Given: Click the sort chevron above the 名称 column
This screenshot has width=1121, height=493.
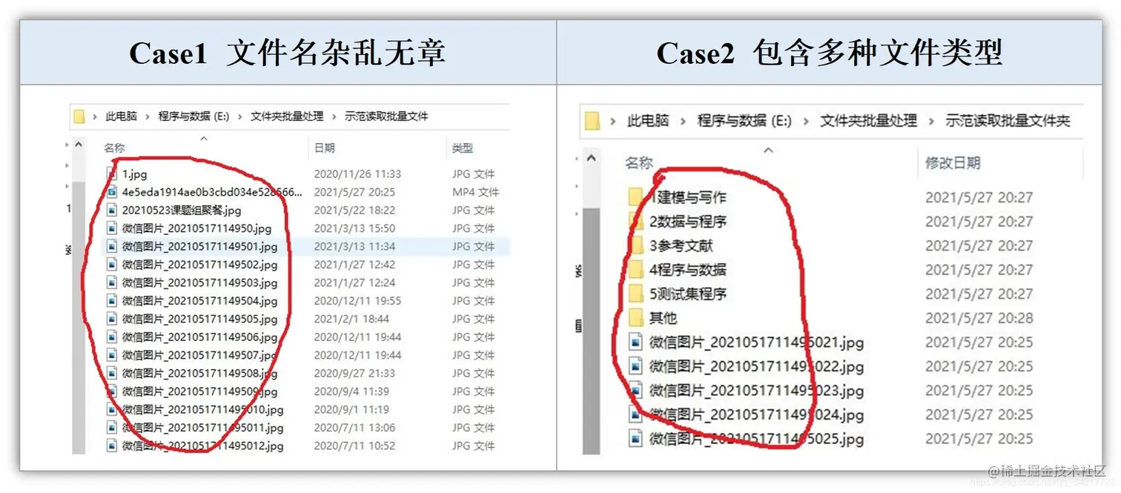Looking at the screenshot, I should (x=204, y=137).
